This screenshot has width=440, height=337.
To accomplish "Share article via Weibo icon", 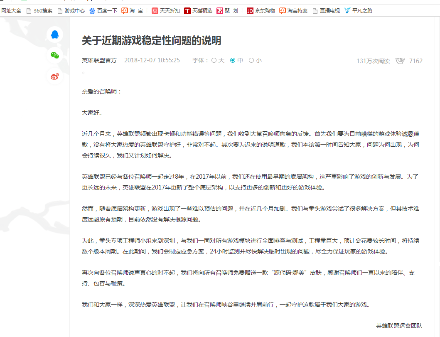I will point(54,76).
